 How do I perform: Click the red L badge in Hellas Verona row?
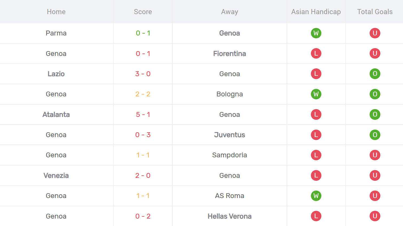(316, 216)
